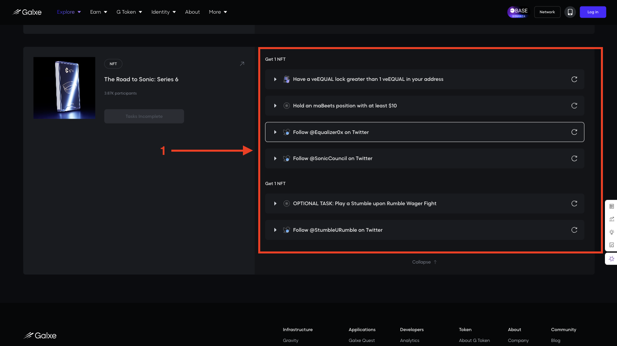Open the analytics chart icon in the sidebar
Image resolution: width=617 pixels, height=346 pixels.
tap(611, 219)
